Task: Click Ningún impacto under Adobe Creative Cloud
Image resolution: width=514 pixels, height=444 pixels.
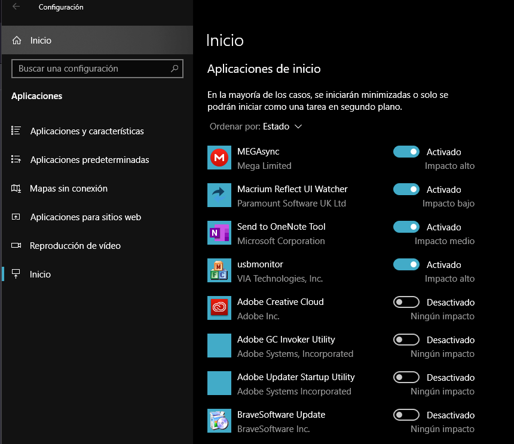Action: tap(442, 316)
